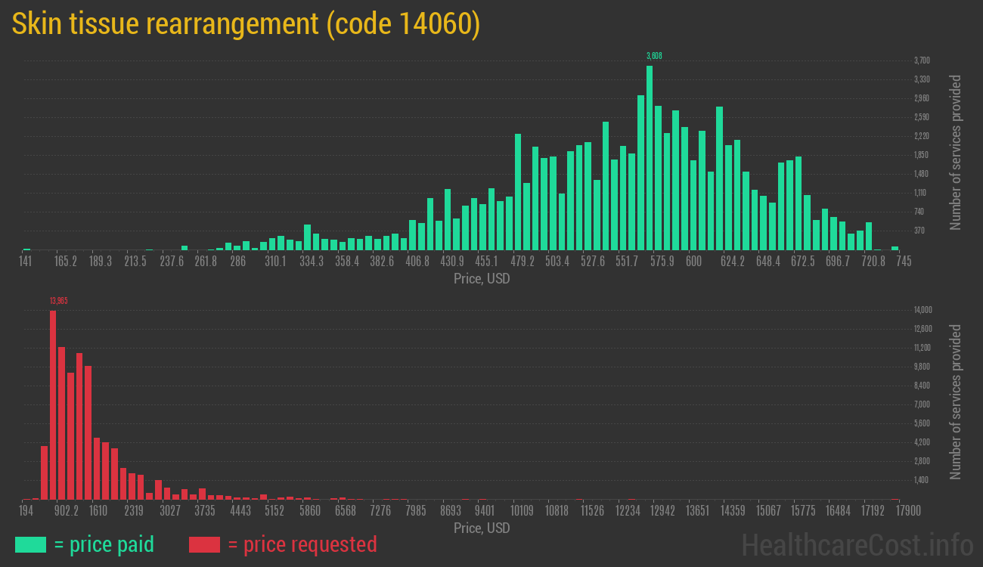
Task: Select the tallest green bar labeled 3,608
Action: (650, 157)
